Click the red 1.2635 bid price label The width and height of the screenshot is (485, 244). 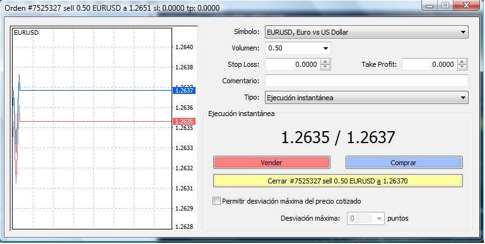pos(184,121)
